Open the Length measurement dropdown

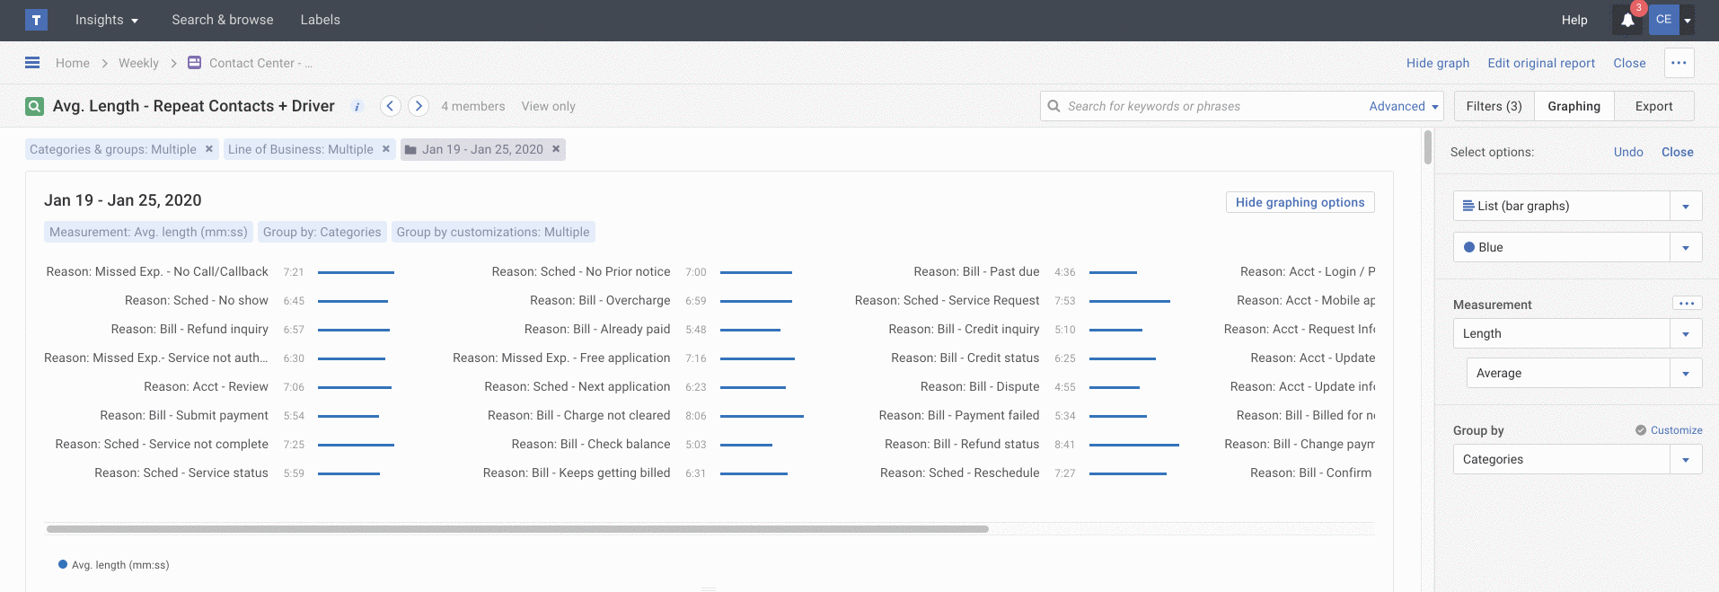tap(1685, 333)
